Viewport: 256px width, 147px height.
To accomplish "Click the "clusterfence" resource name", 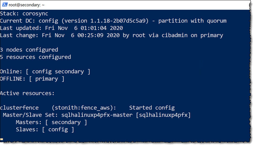I will 19,108.
